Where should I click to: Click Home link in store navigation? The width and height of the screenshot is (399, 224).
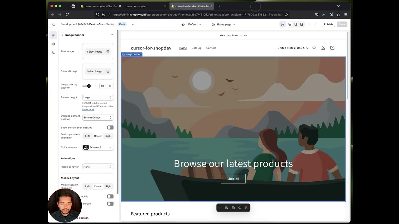(183, 48)
